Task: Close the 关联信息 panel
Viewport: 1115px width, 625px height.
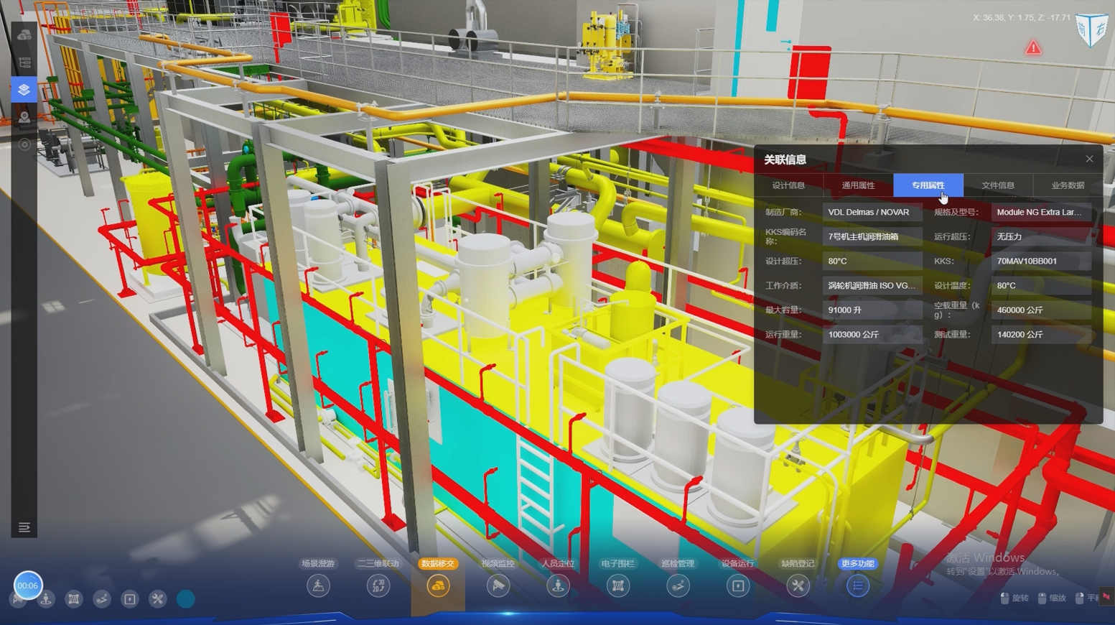Action: 1089,159
